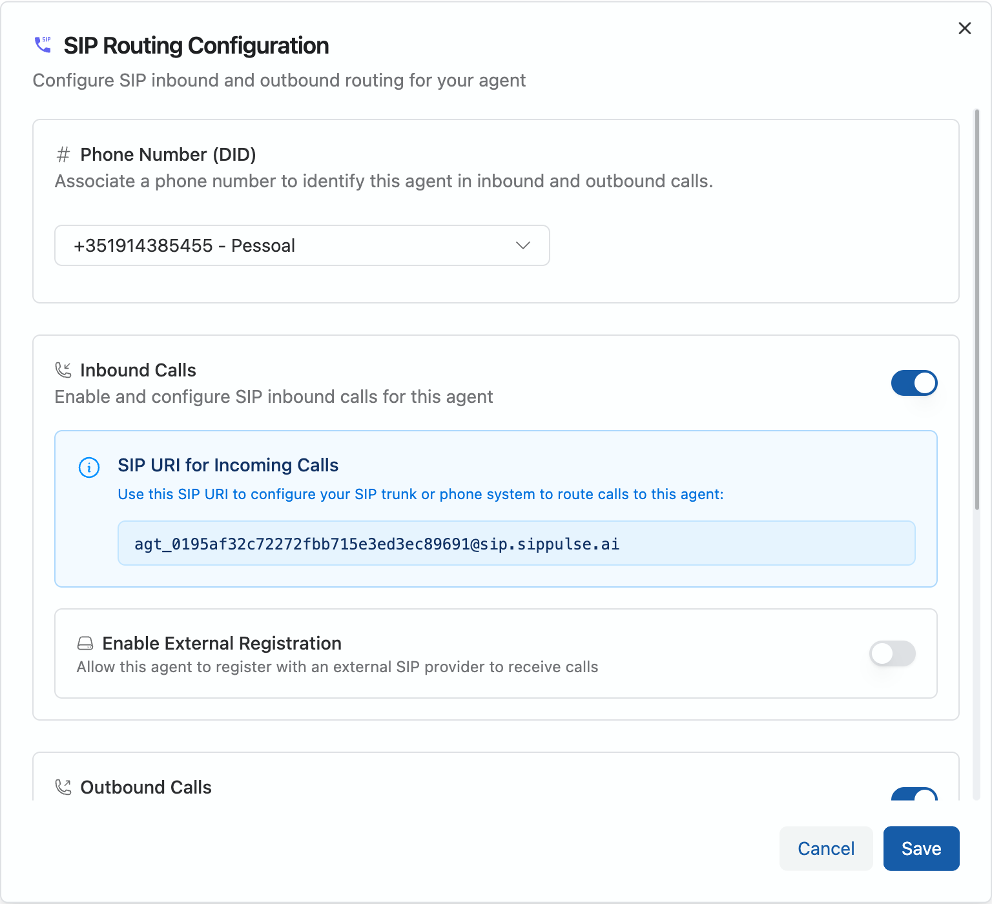
Task: Click the inbound call handset icon
Action: pyautogui.click(x=63, y=369)
